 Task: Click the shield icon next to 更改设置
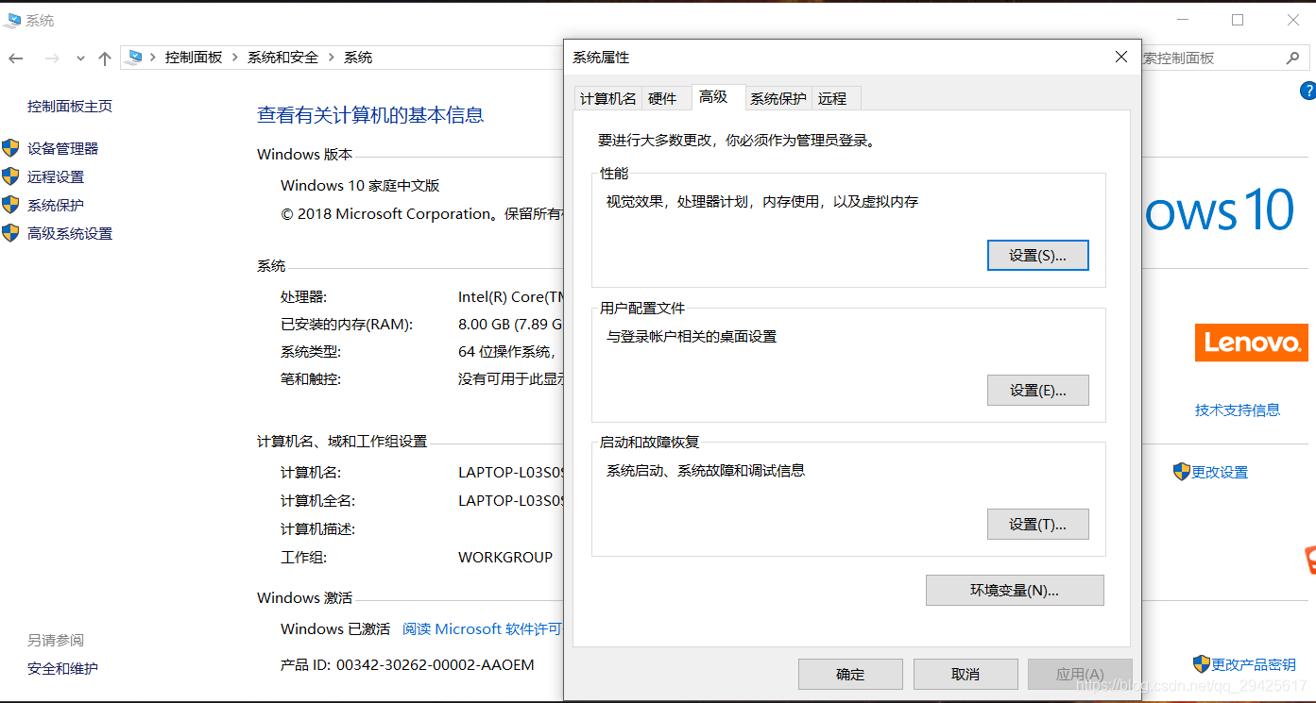coord(1181,472)
